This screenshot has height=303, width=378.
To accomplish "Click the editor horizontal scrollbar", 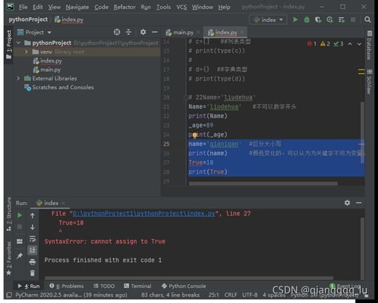I will click(263, 184).
